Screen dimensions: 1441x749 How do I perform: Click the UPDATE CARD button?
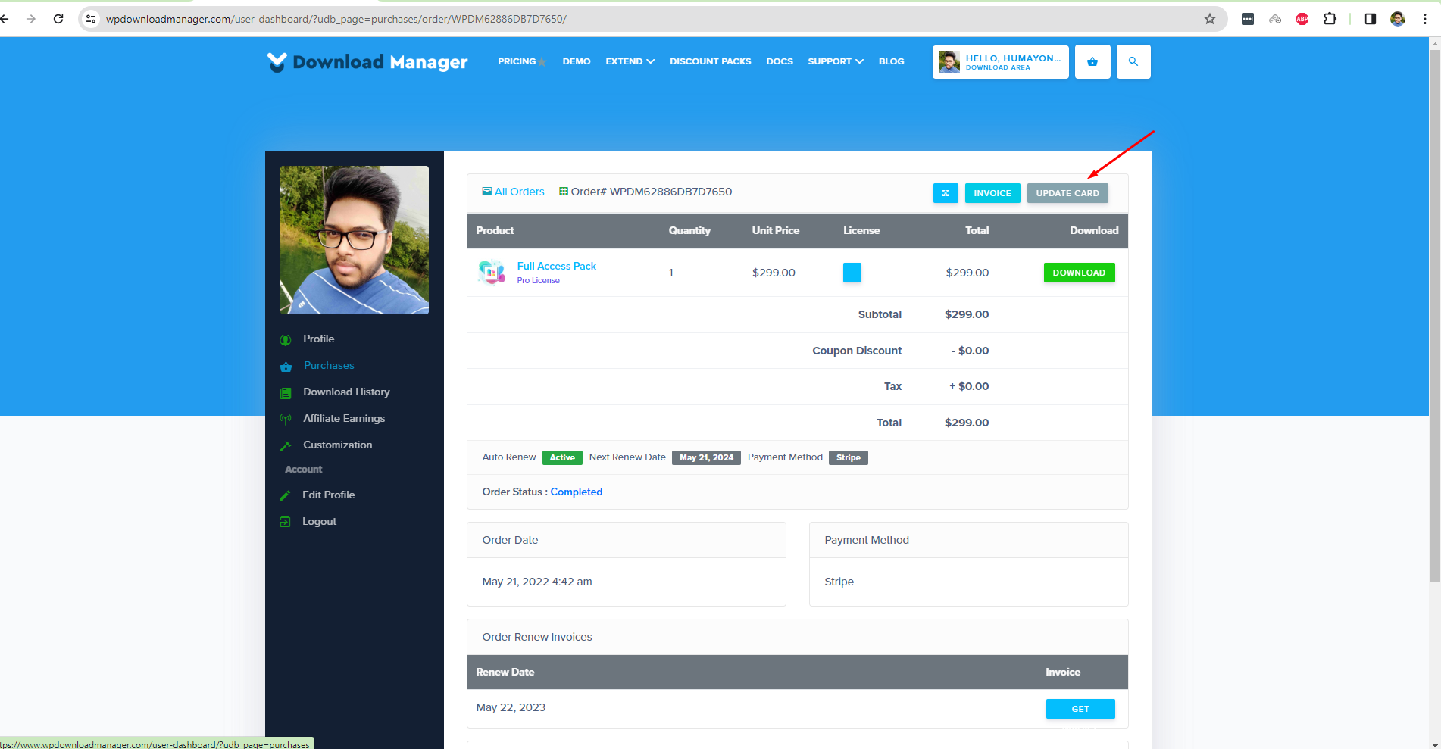pos(1067,193)
